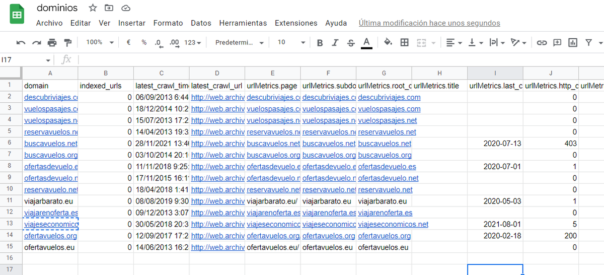The image size is (604, 275).
Task: Insert a chart
Action: coord(572,43)
